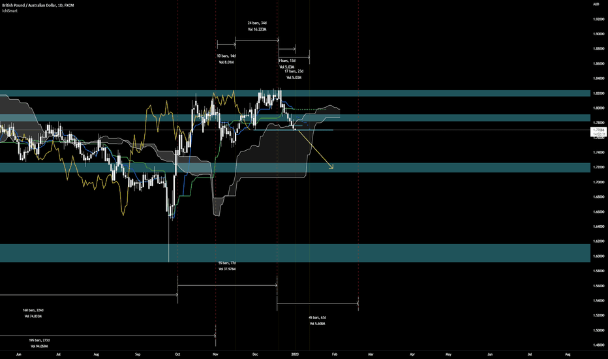608x359 pixels.
Task: Click the 1.48000 price axis label
Action: pos(598,345)
